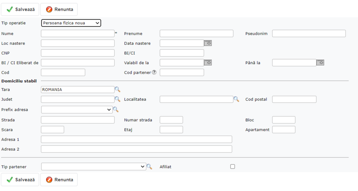
Task: Click the bottom Renunta button
Action: click(x=59, y=180)
